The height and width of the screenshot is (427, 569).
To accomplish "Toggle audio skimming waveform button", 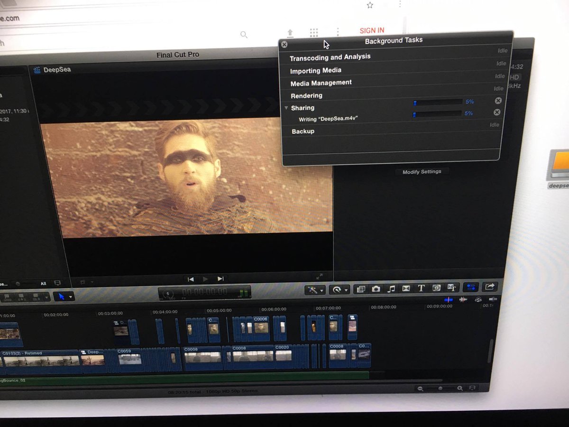I will (x=463, y=300).
